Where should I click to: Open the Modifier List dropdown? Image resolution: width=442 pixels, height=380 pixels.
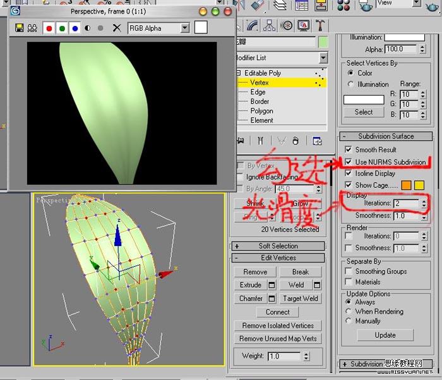[323, 58]
